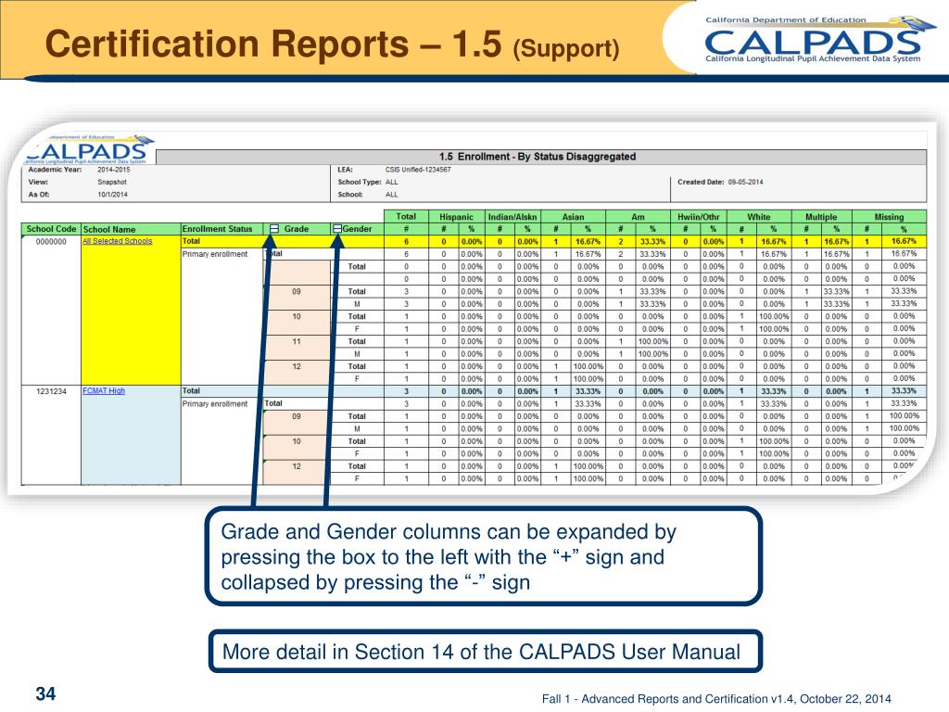Click total count 3 in FCMAT High Total row

click(x=406, y=391)
